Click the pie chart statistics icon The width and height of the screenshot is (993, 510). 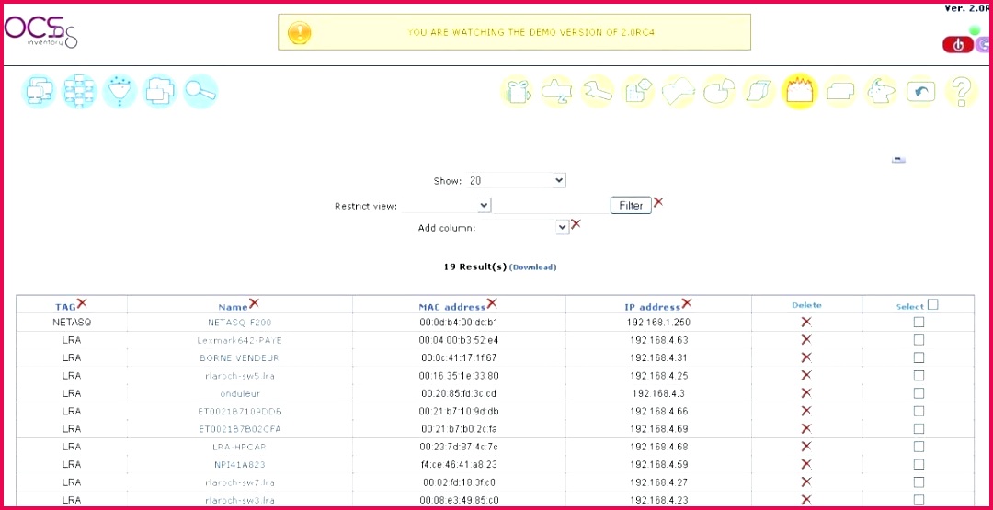pos(719,92)
